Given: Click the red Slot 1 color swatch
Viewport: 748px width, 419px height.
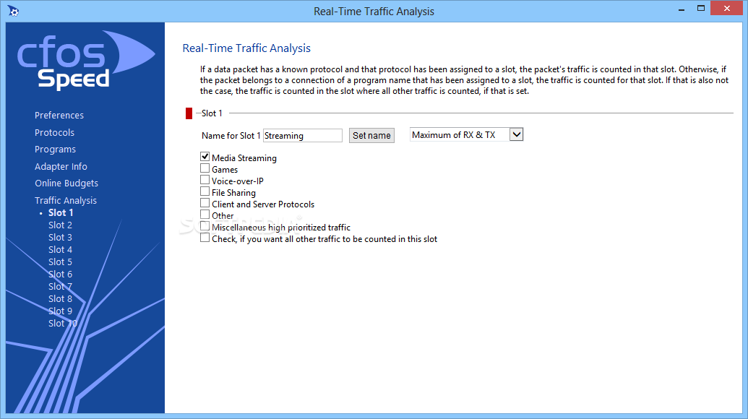Looking at the screenshot, I should (x=189, y=113).
